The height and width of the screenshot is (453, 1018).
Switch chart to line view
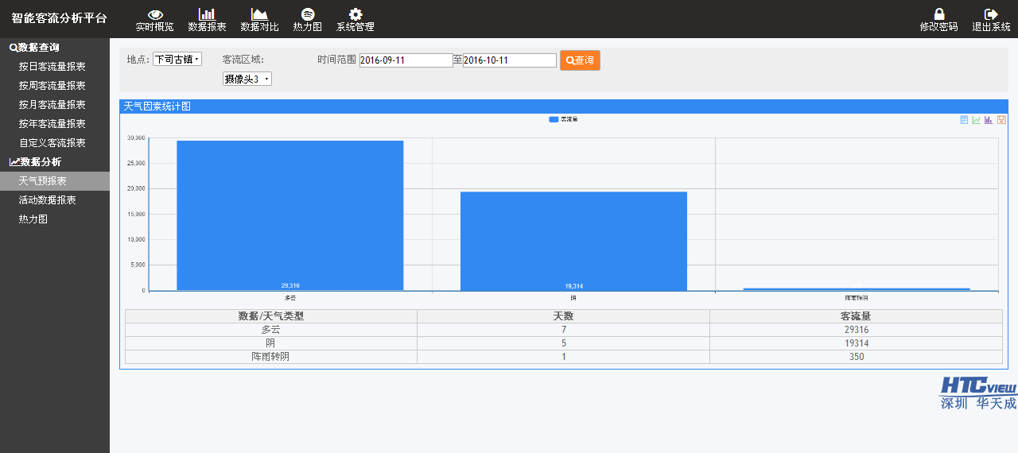tap(976, 120)
